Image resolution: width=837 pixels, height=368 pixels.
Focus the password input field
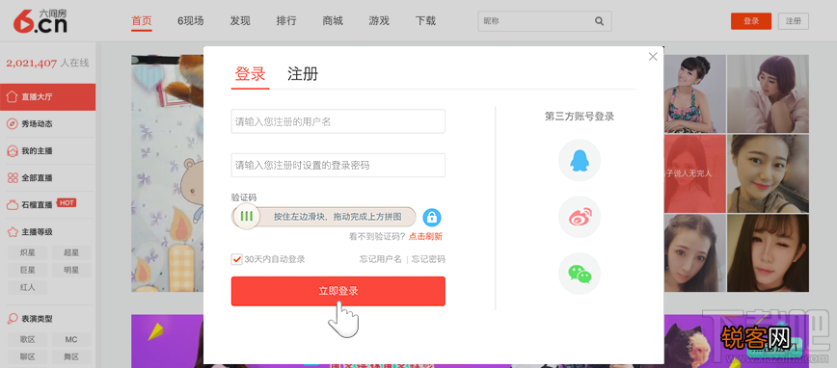tap(337, 166)
